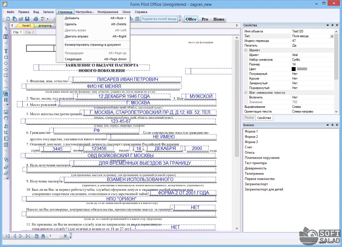Screen dimensions: 342x247
Task: Click the ПИСАРЕВ ИВАН ПЕТРОВИЧ input field
Action: click(127, 80)
